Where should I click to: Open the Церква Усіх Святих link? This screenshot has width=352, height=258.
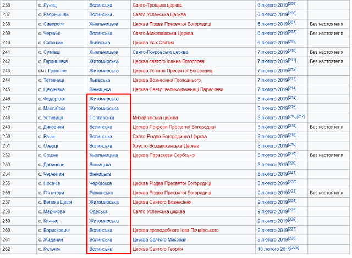(x=153, y=43)
